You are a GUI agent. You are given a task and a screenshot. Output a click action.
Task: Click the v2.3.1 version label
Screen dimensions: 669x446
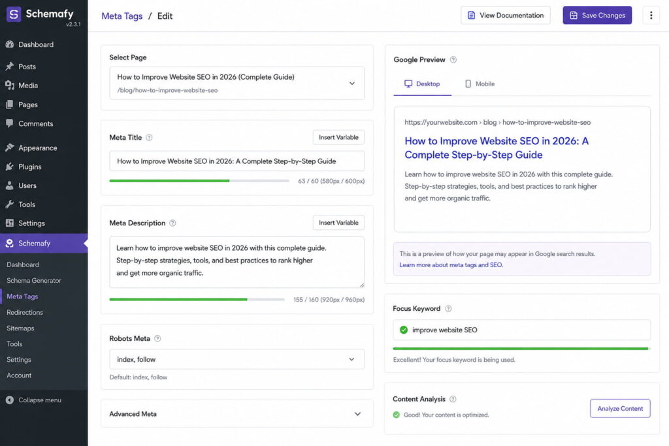73,24
